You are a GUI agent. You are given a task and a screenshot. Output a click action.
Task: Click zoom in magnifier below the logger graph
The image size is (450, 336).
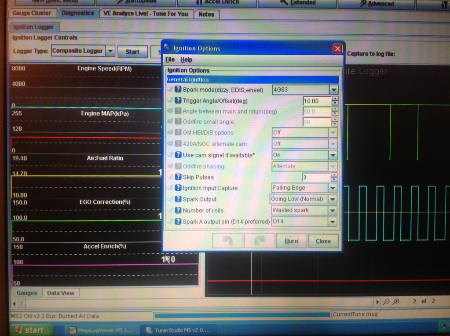click(396, 302)
